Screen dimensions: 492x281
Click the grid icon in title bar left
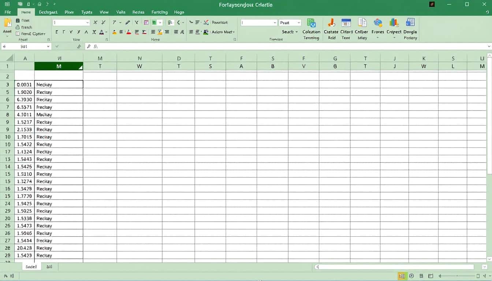7,4
